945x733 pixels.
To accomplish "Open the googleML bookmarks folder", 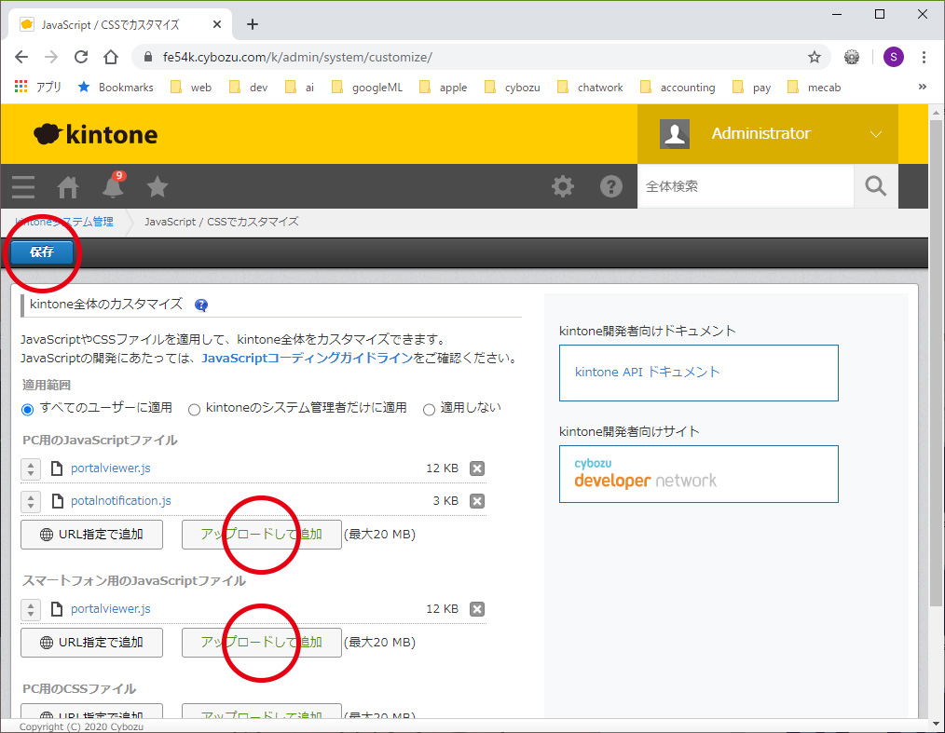I will [x=366, y=88].
